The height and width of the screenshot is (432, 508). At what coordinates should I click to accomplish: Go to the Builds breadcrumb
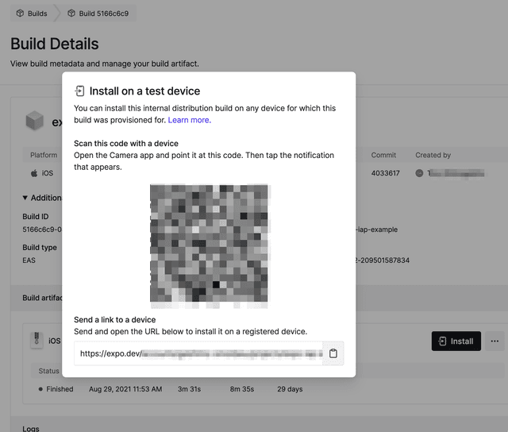pyautogui.click(x=37, y=13)
